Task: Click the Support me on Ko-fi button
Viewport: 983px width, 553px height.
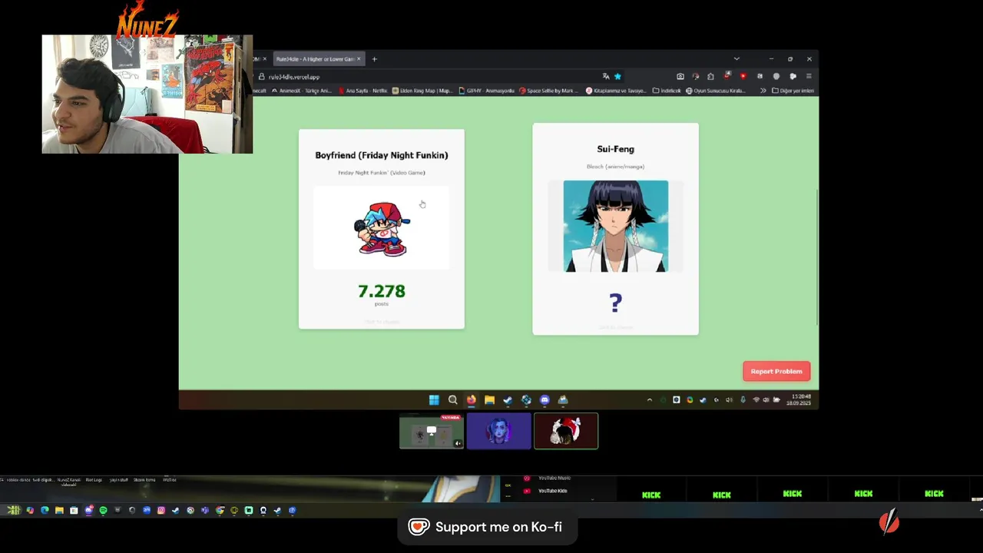Action: tap(487, 527)
